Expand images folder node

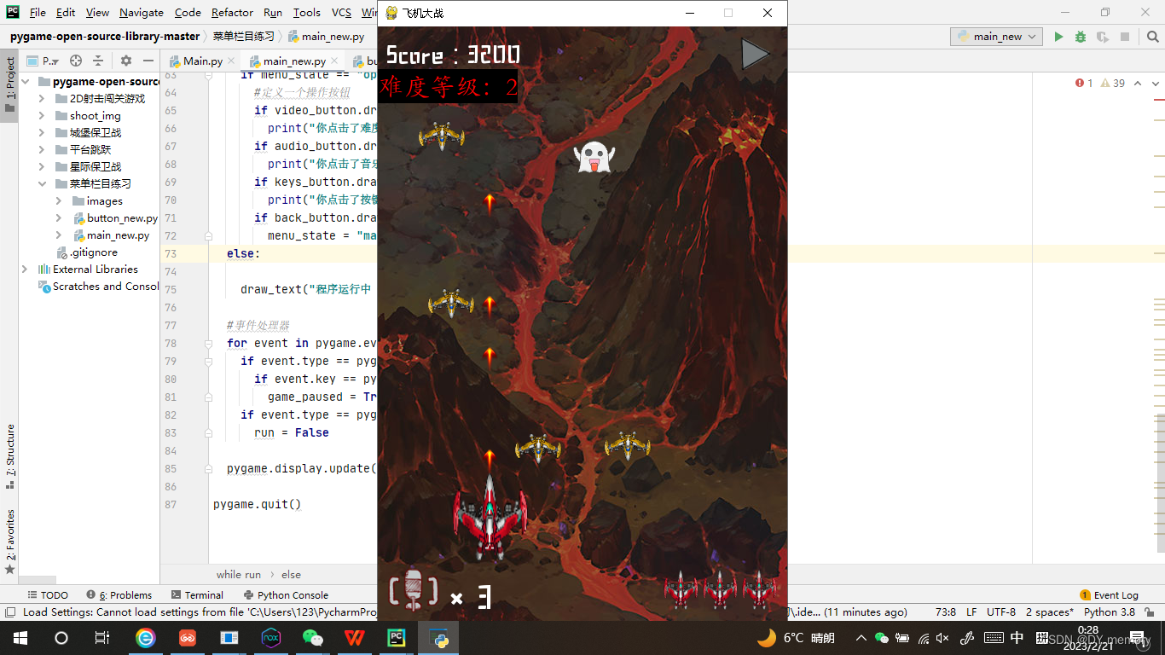pyautogui.click(x=58, y=201)
